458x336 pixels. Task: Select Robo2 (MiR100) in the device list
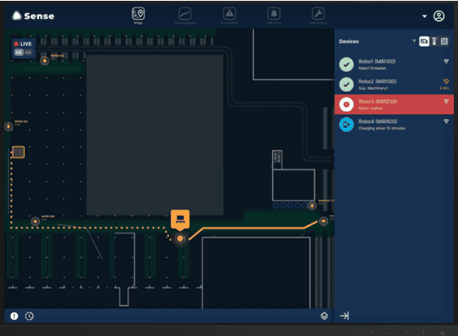394,84
